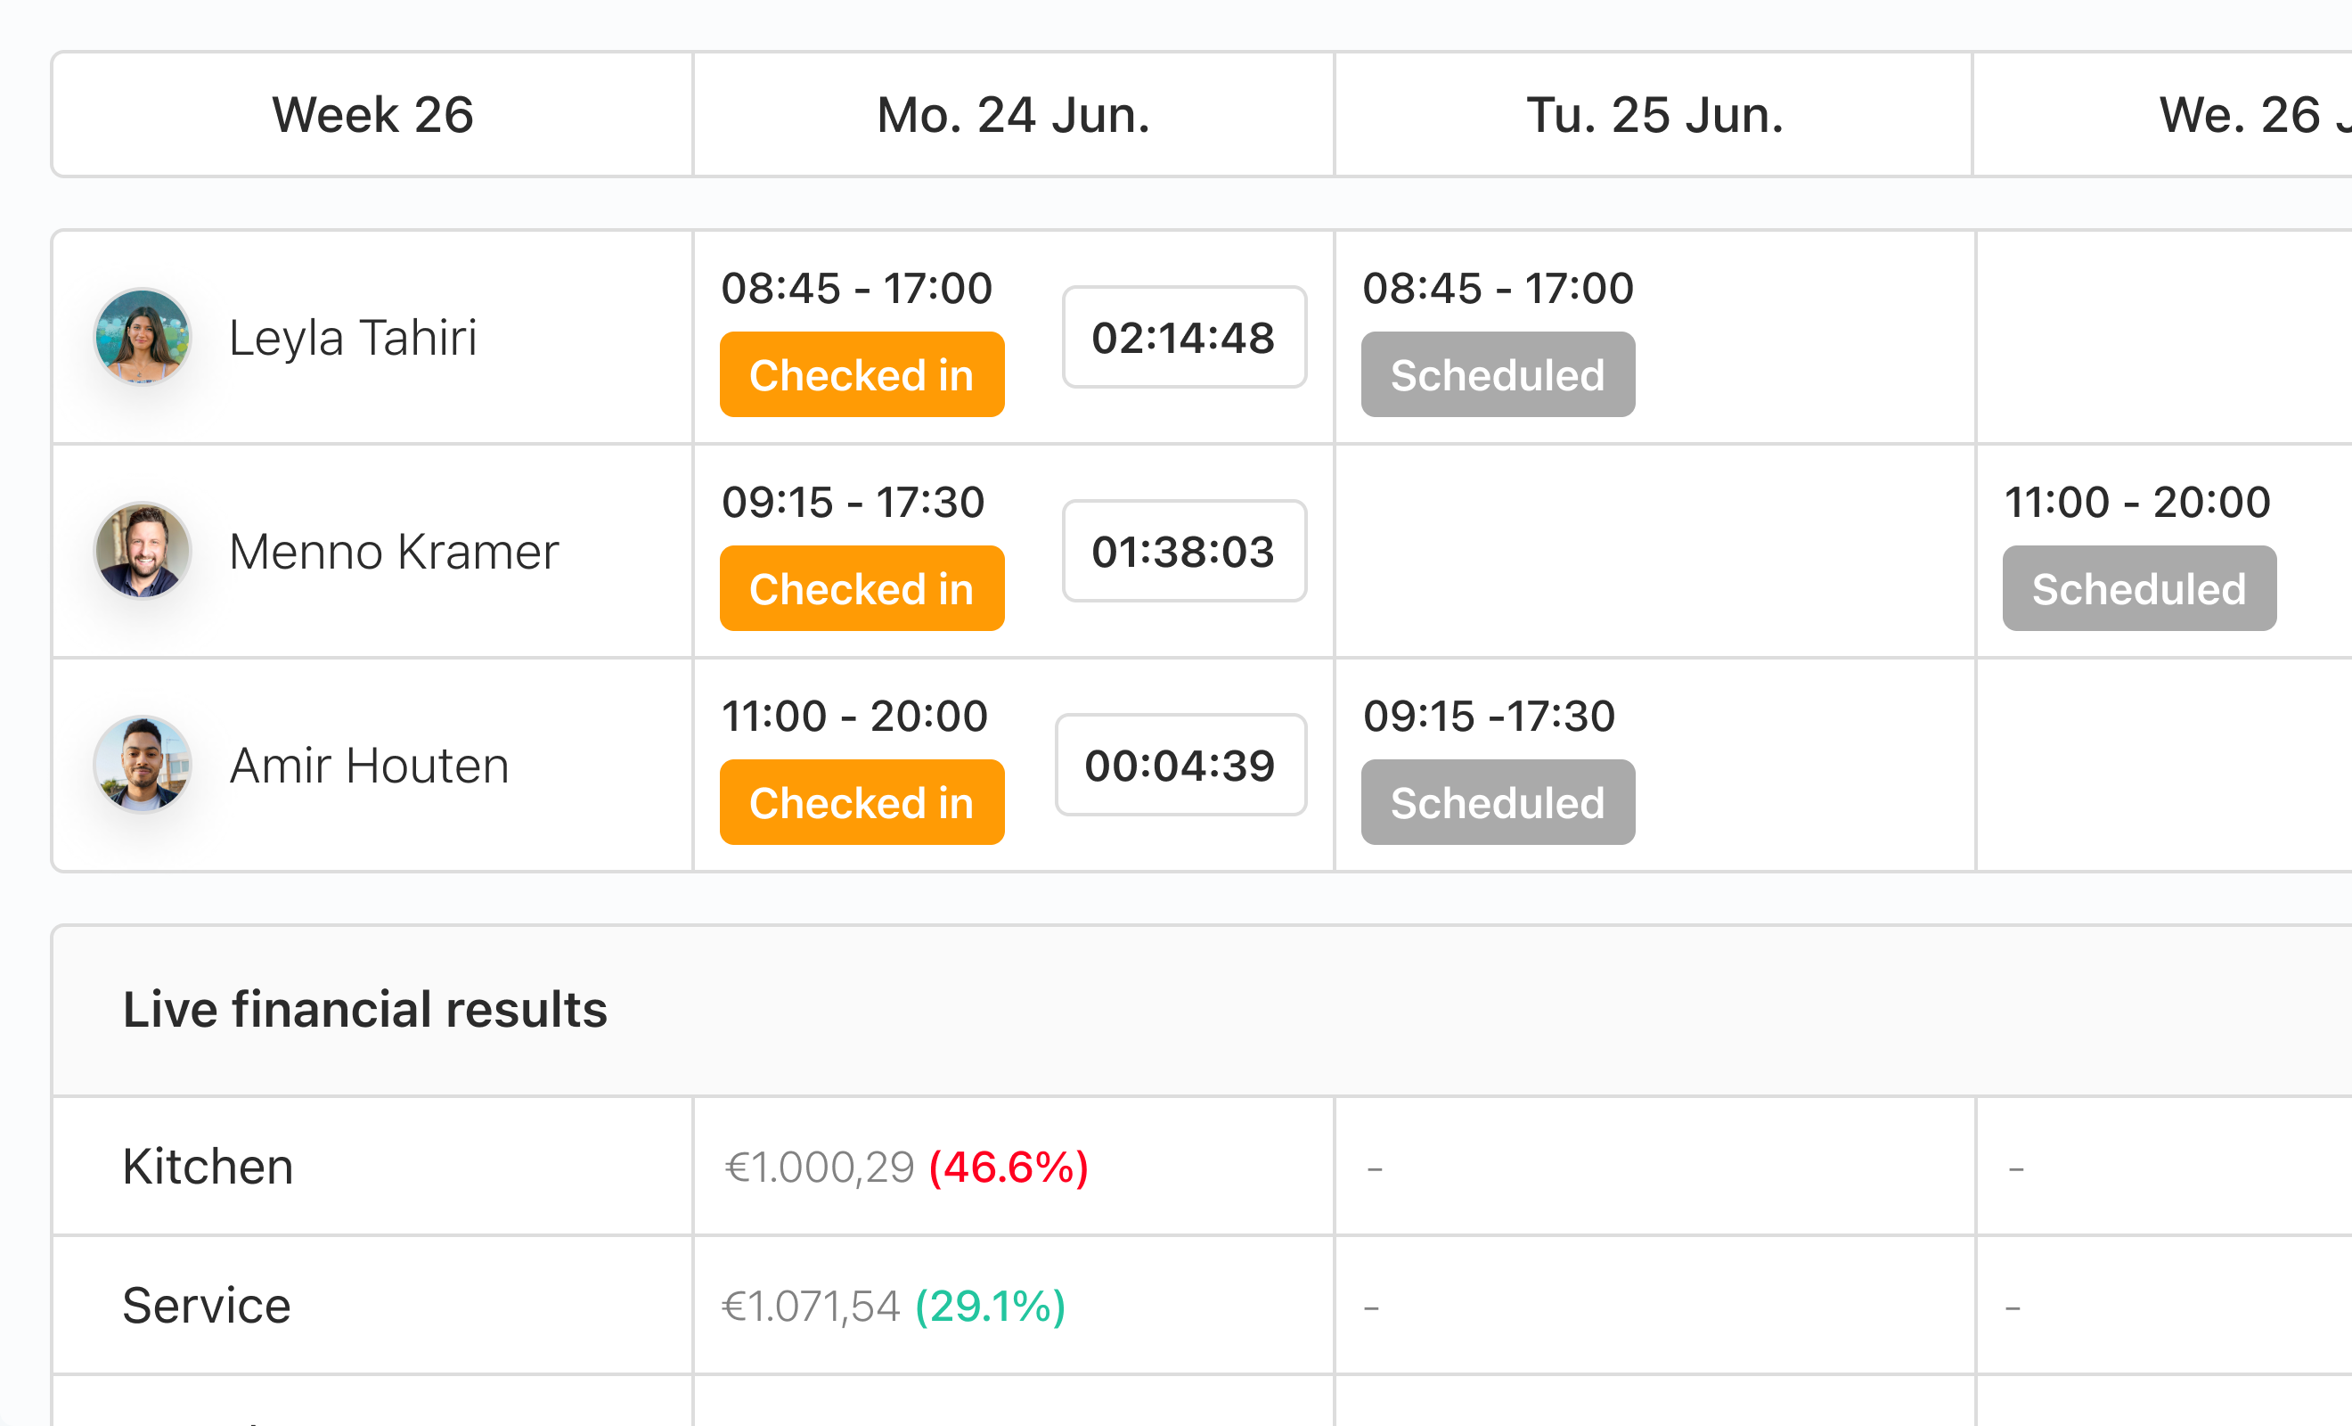Image resolution: width=2352 pixels, height=1426 pixels.
Task: Toggle Amir's Checked in status for Monday
Action: pyautogui.click(x=861, y=802)
